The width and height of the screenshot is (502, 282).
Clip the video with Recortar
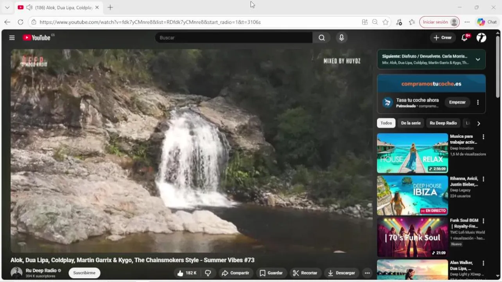(x=305, y=273)
